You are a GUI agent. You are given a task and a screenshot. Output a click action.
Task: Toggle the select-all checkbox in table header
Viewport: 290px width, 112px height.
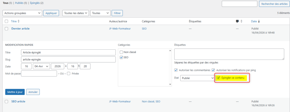pyautogui.click(x=7, y=22)
